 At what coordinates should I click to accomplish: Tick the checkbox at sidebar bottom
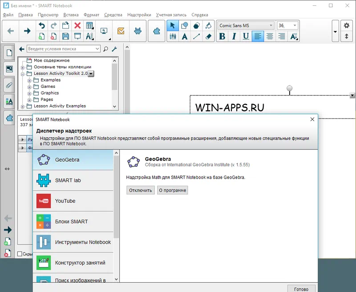pos(20,254)
